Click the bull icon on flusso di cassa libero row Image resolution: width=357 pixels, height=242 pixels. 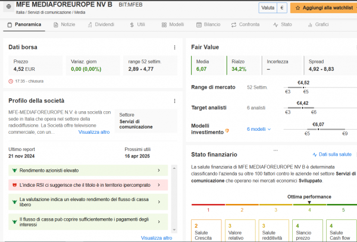[14, 202]
